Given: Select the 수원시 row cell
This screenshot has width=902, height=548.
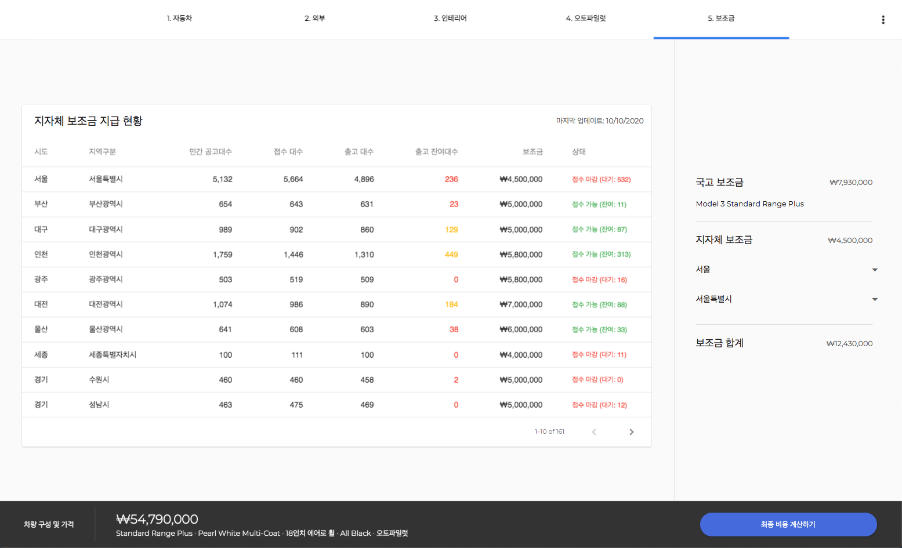Looking at the screenshot, I should (x=99, y=380).
